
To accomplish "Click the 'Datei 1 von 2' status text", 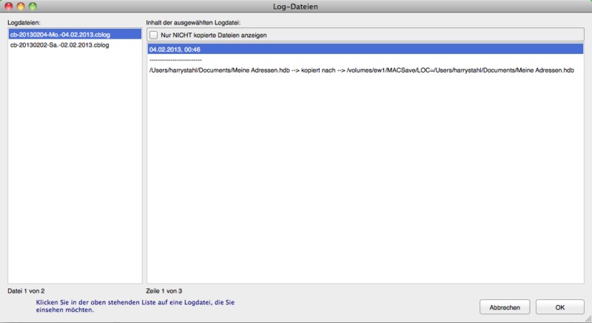I will (x=31, y=291).
